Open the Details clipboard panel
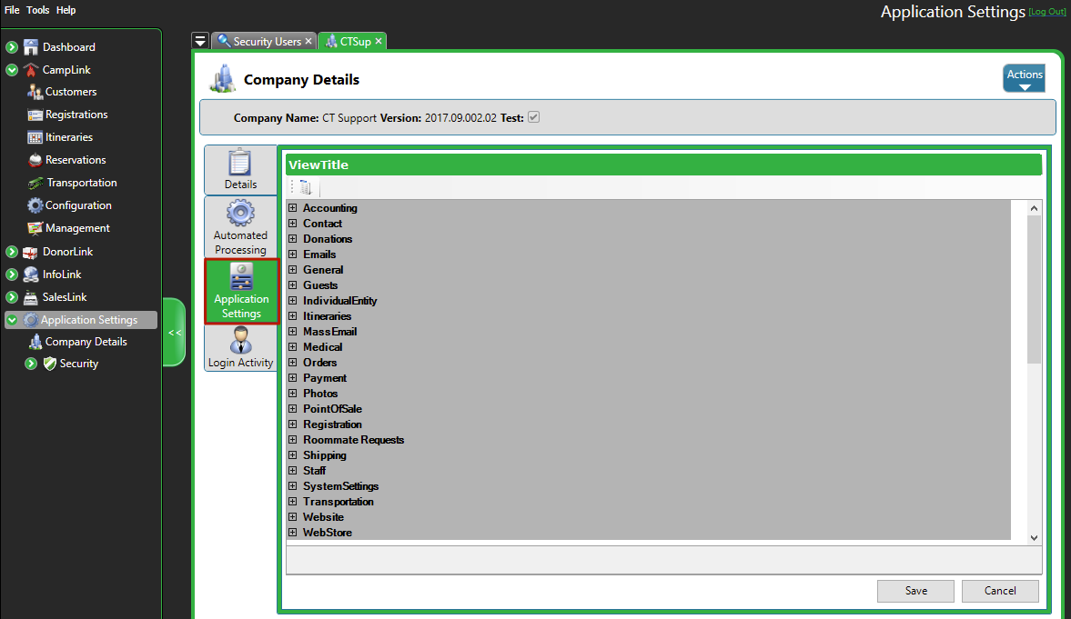The width and height of the screenshot is (1071, 619). point(240,170)
